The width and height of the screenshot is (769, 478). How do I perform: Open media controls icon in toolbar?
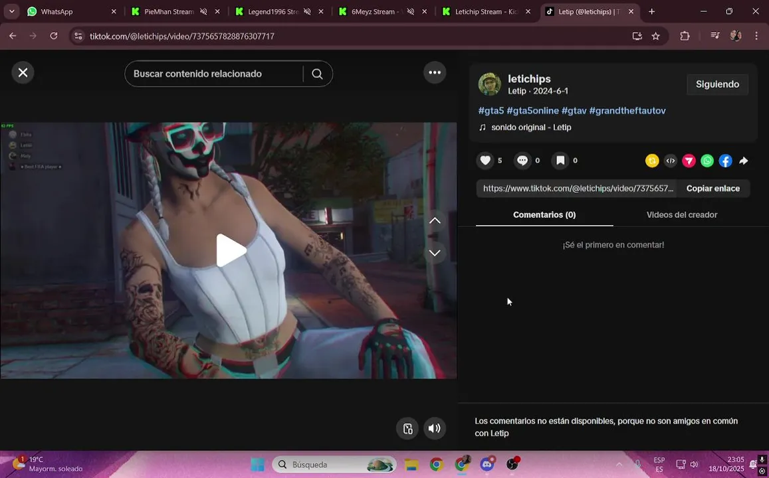715,37
